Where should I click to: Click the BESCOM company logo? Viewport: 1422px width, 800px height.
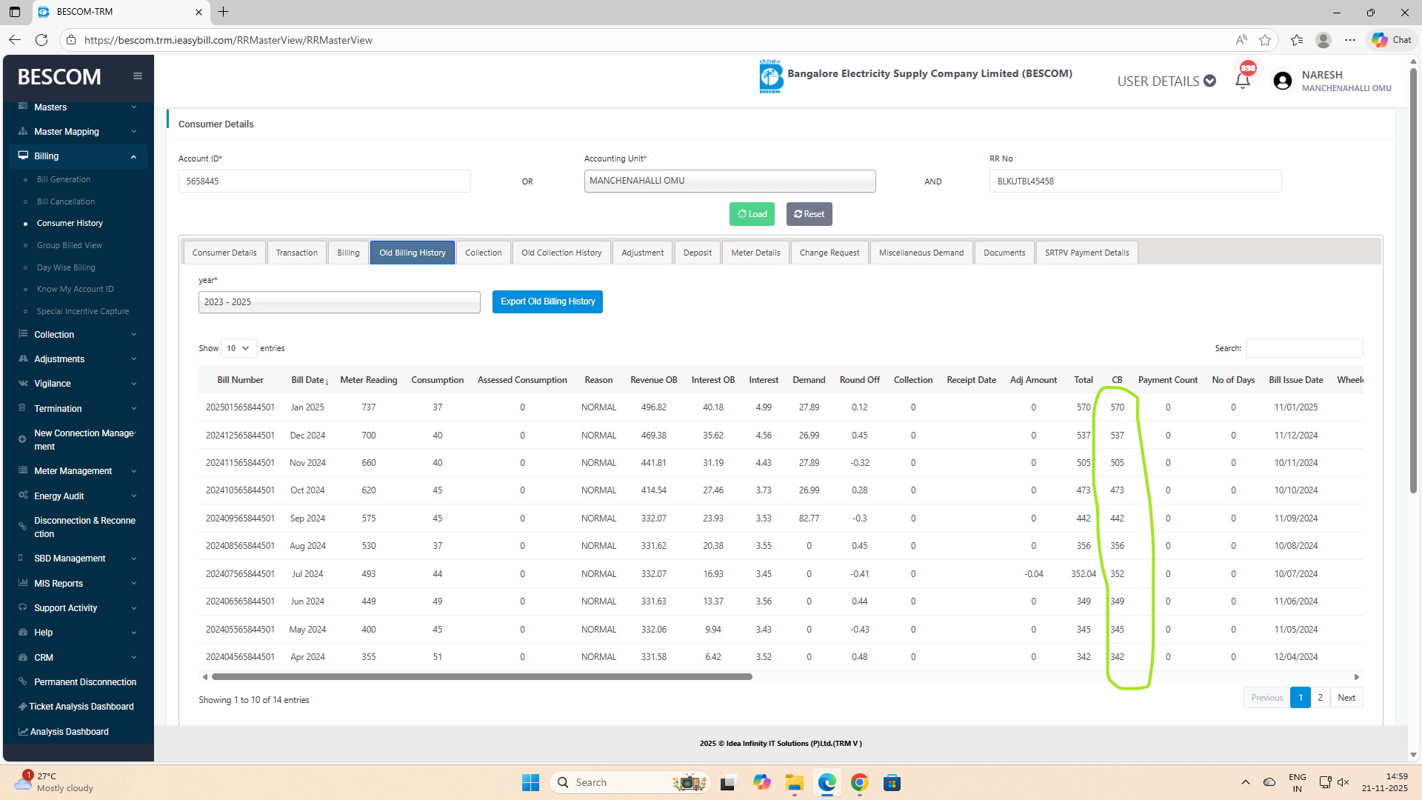pyautogui.click(x=770, y=76)
